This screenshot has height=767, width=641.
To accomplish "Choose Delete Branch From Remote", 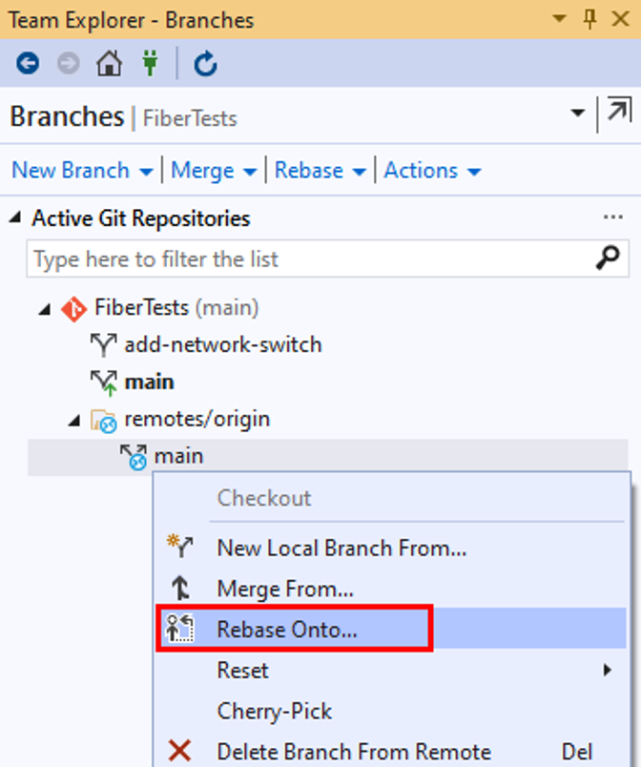I will (391, 751).
